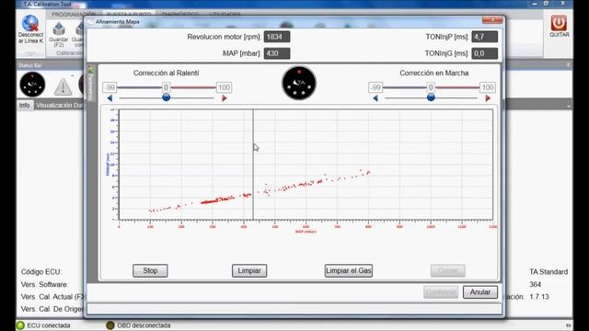Viewport: 589px width, 331px height.
Task: Click the vertical Parámetros side tab
Action: (91, 84)
